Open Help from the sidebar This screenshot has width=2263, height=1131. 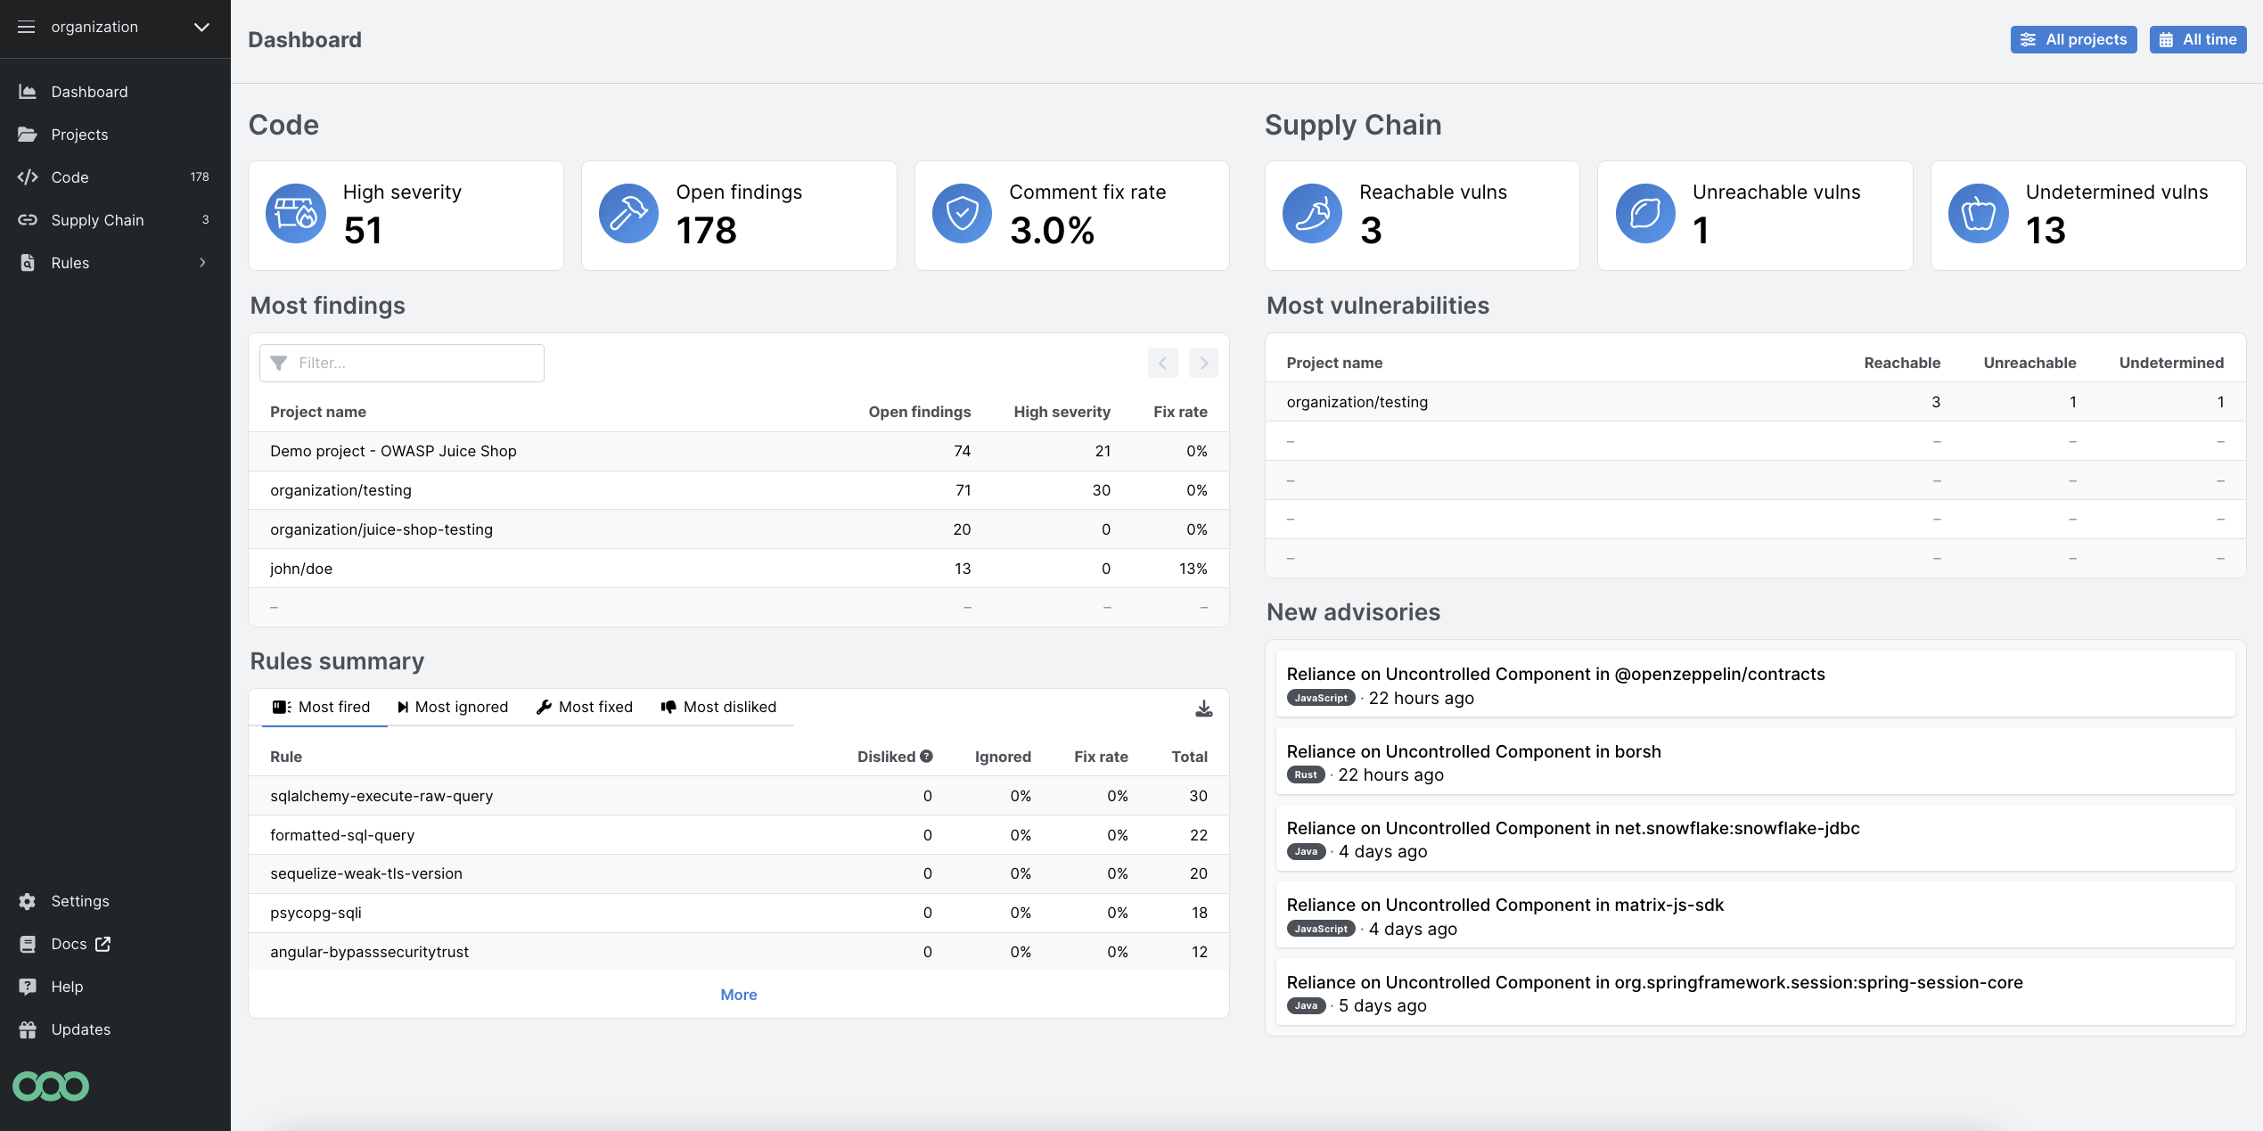tap(69, 987)
